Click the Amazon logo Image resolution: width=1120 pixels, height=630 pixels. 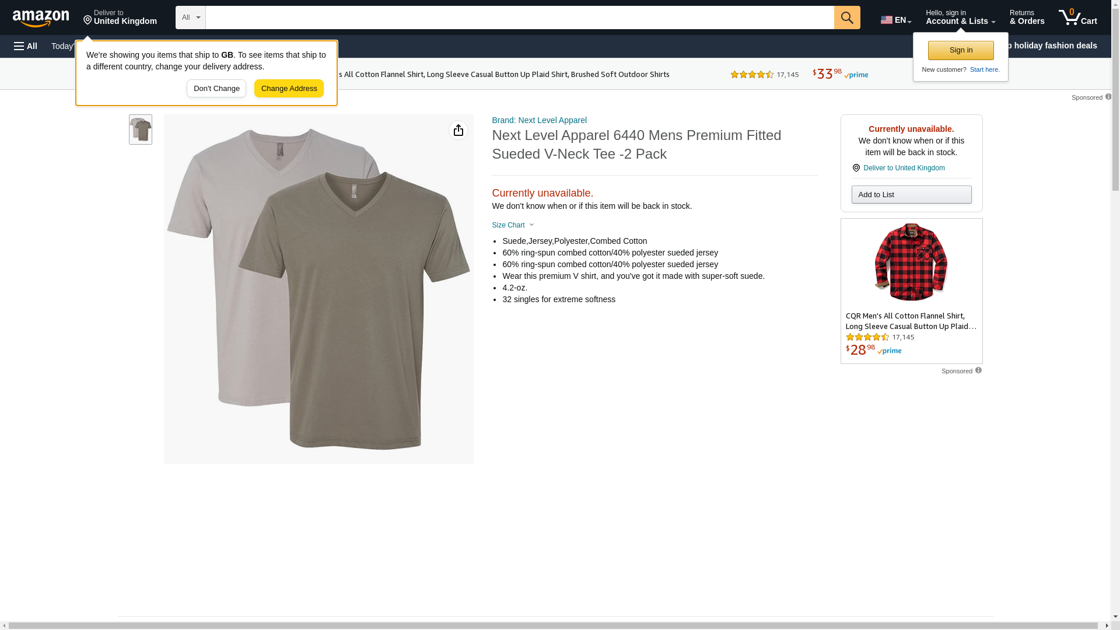pyautogui.click(x=41, y=18)
